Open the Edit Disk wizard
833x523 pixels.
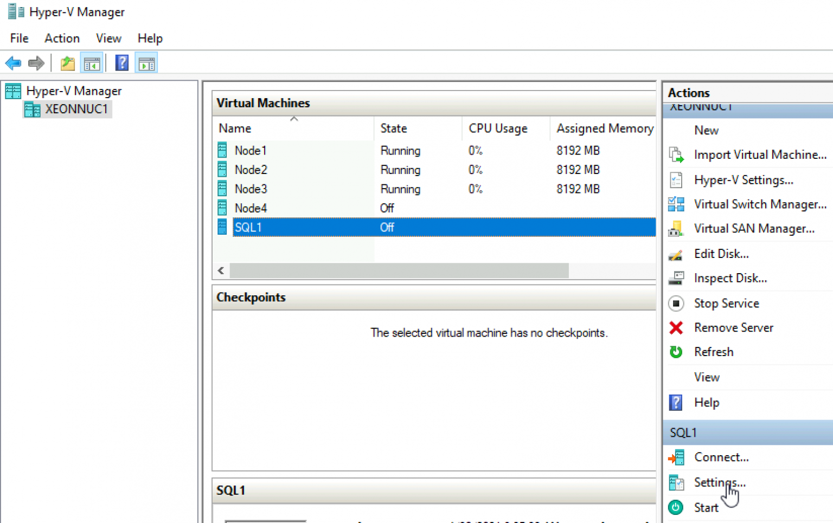click(721, 253)
